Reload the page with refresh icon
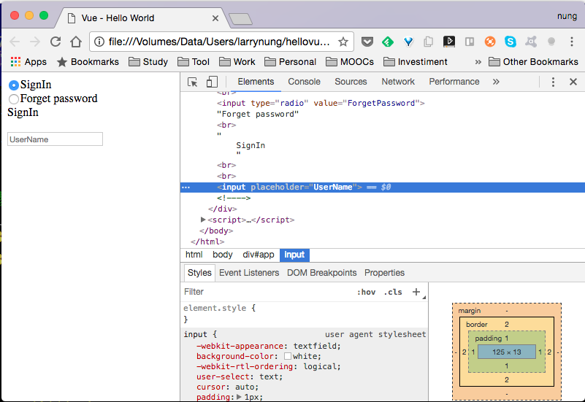Image resolution: width=585 pixels, height=402 pixels. 56,42
